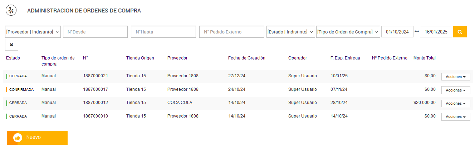The height and width of the screenshot is (151, 475).
Task: Click the N° Pedido Externo field
Action: [231, 32]
